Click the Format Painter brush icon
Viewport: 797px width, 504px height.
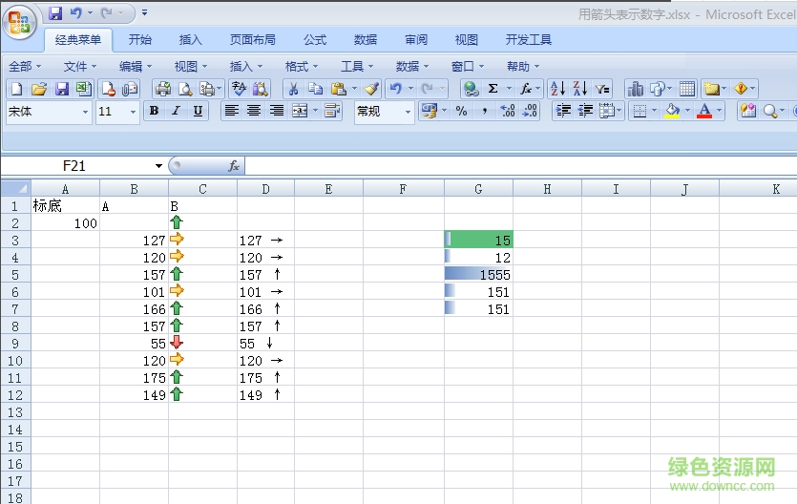coord(371,89)
